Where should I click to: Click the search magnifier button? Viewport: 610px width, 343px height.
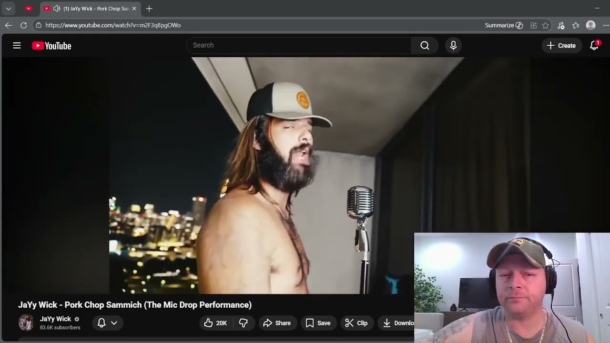[x=425, y=45]
